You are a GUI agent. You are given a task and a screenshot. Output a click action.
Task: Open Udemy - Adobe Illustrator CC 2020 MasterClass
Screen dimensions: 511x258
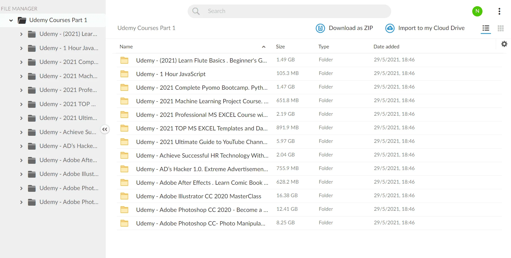(199, 196)
